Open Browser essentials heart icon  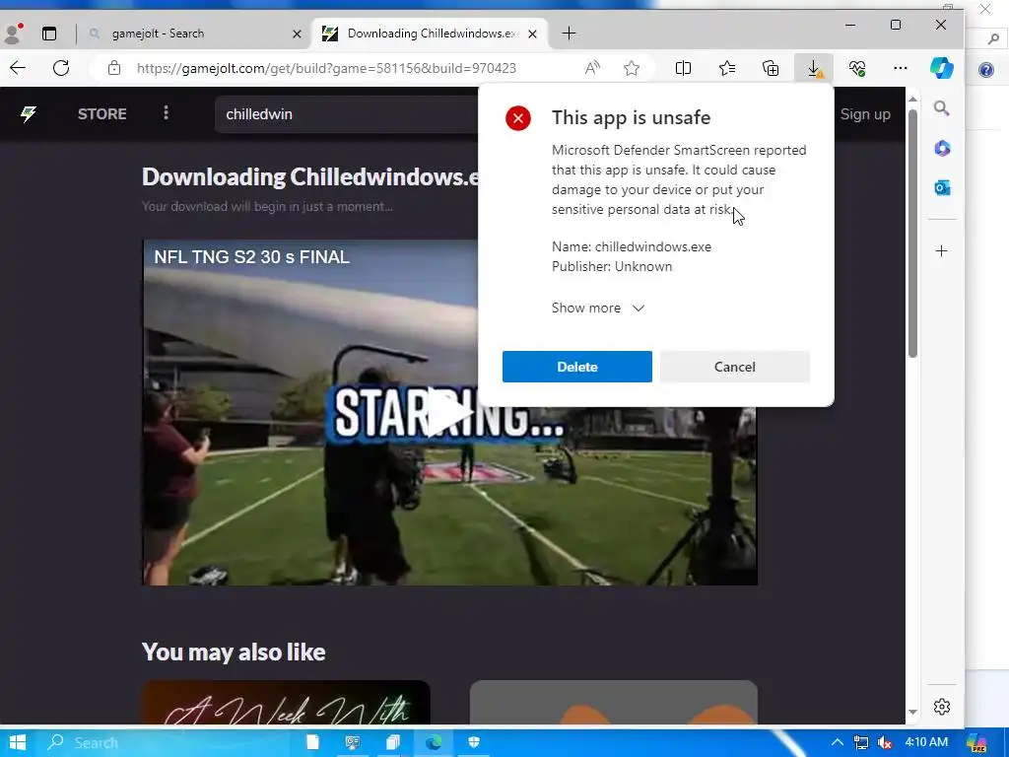857,68
